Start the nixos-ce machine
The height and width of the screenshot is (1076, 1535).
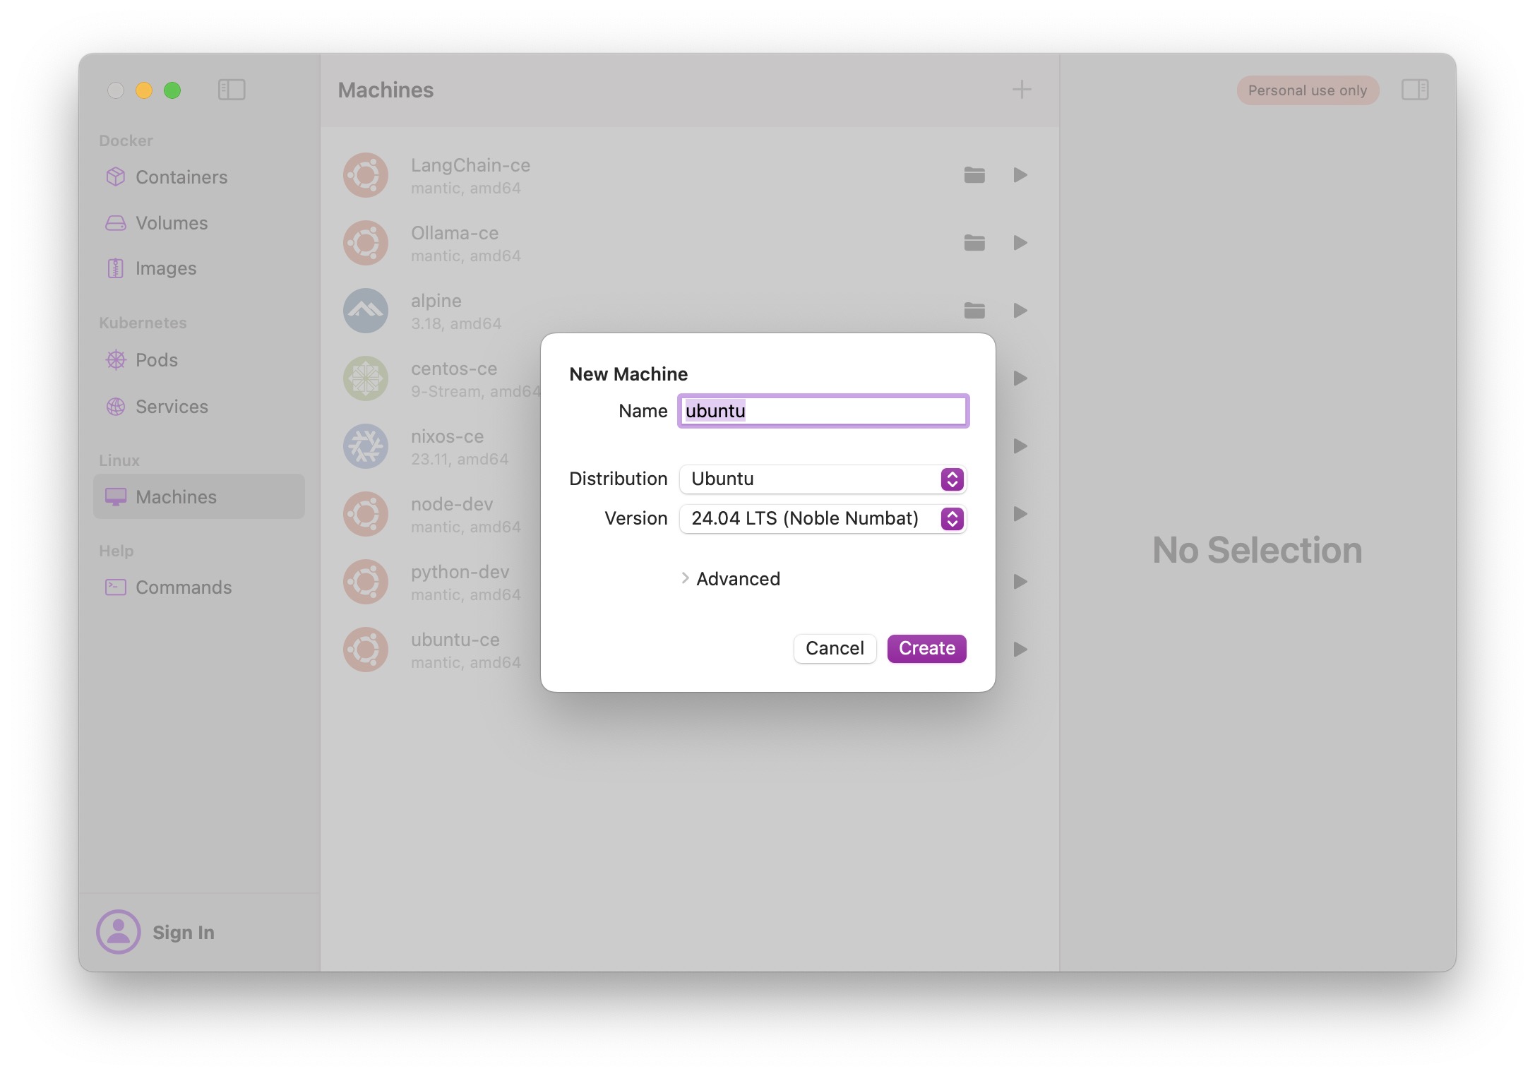coord(1020,446)
